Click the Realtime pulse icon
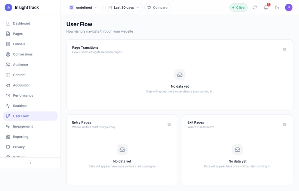Image resolution: width=299 pixels, height=191 pixels. point(8,106)
